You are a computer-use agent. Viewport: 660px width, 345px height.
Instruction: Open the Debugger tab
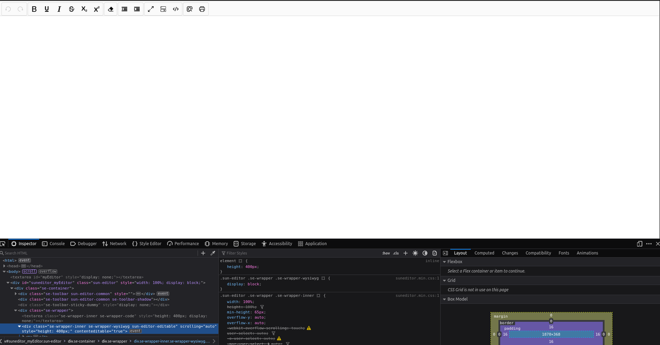84,243
